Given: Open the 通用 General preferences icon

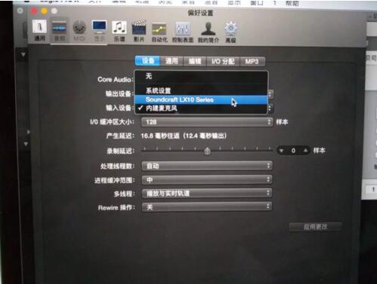Looking at the screenshot, I should (39, 30).
